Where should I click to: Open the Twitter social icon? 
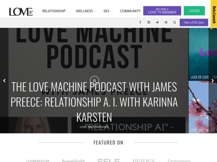[157, 22]
